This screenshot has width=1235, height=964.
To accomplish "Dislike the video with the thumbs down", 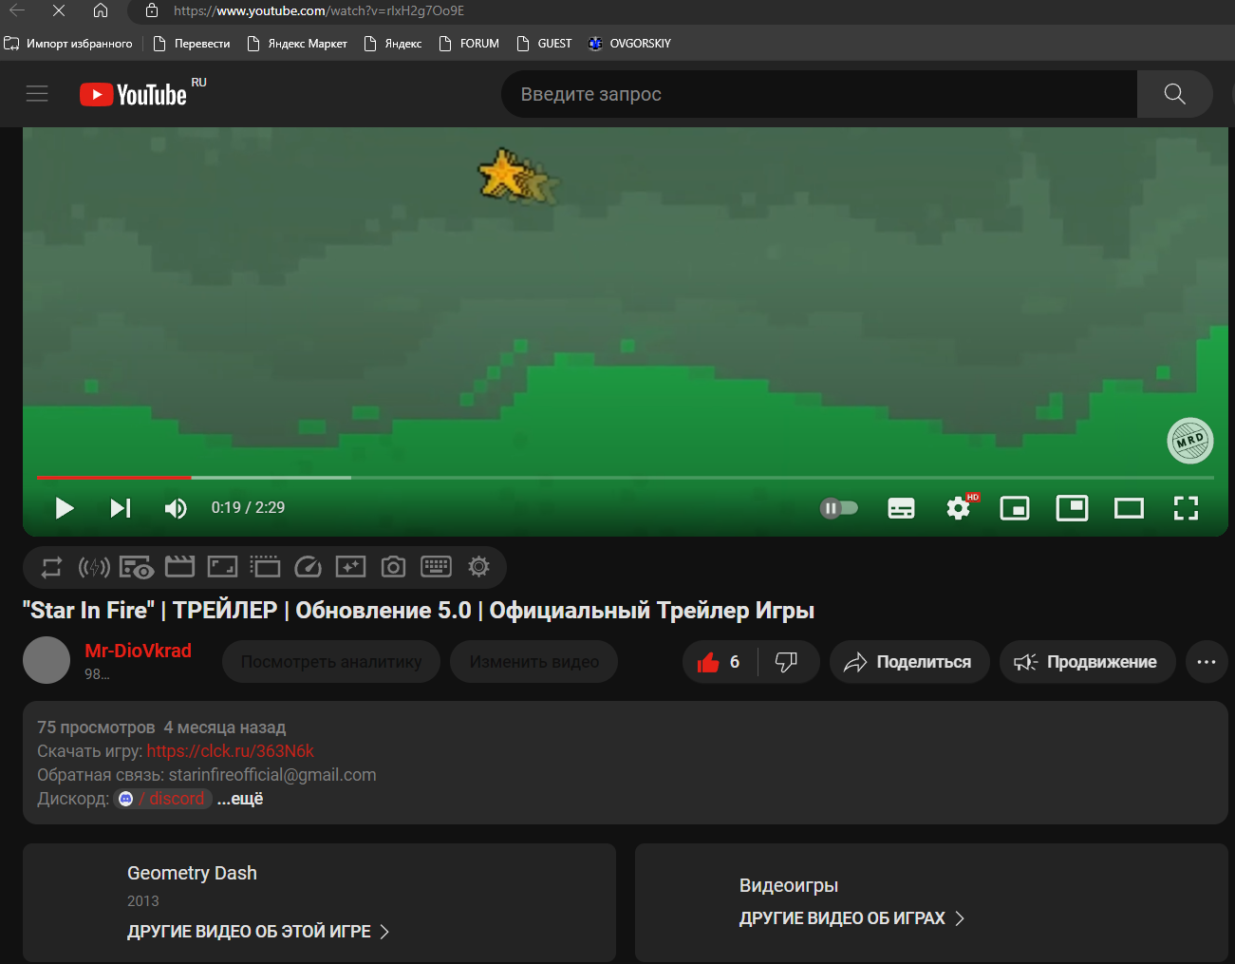I will coord(787,662).
